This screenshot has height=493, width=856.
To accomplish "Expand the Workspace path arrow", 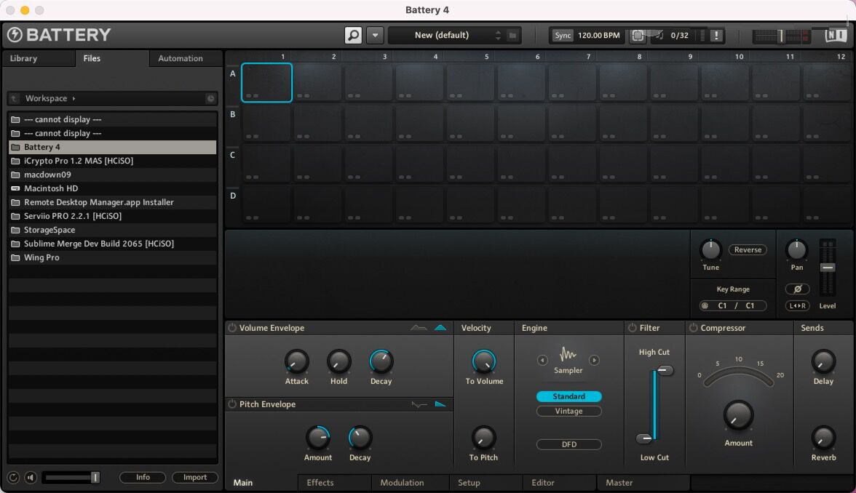I will [74, 98].
